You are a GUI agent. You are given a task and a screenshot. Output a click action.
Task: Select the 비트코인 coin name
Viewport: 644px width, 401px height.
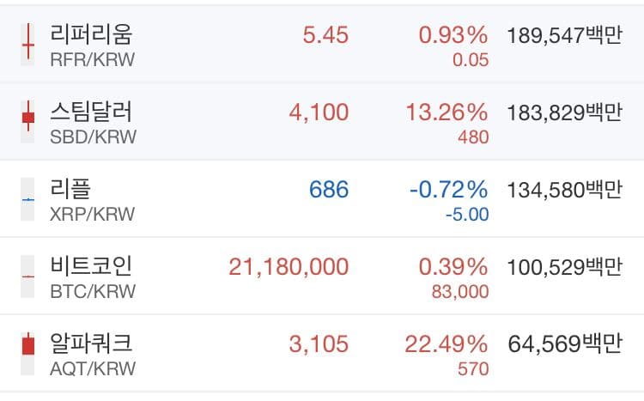tap(92, 265)
